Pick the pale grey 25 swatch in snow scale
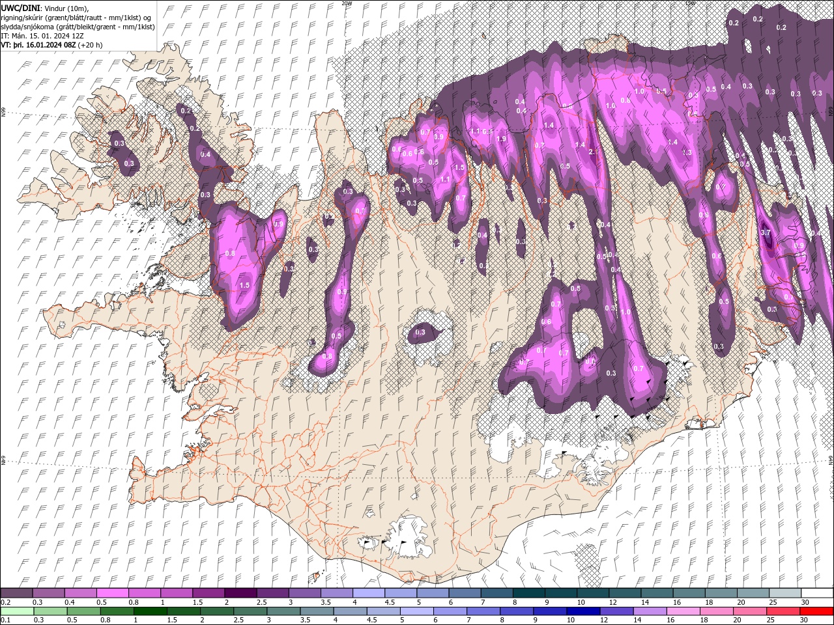Screen dimensions: 834x625 pos(785,592)
